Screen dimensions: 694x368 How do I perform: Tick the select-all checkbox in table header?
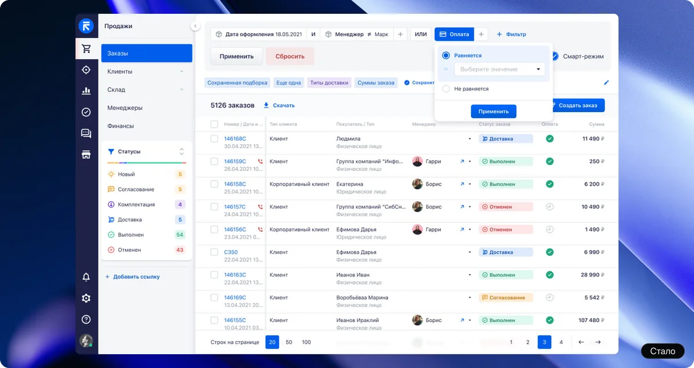coord(214,124)
